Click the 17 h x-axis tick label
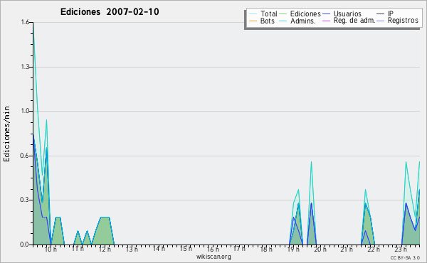Viewport: 427px width, 263px height. pyautogui.click(x=239, y=249)
